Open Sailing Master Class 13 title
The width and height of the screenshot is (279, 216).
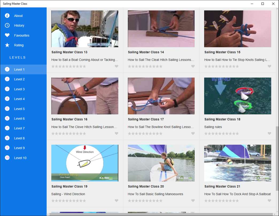click(x=69, y=52)
